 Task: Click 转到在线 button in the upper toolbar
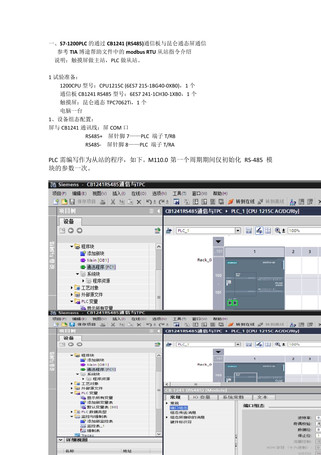(241, 202)
